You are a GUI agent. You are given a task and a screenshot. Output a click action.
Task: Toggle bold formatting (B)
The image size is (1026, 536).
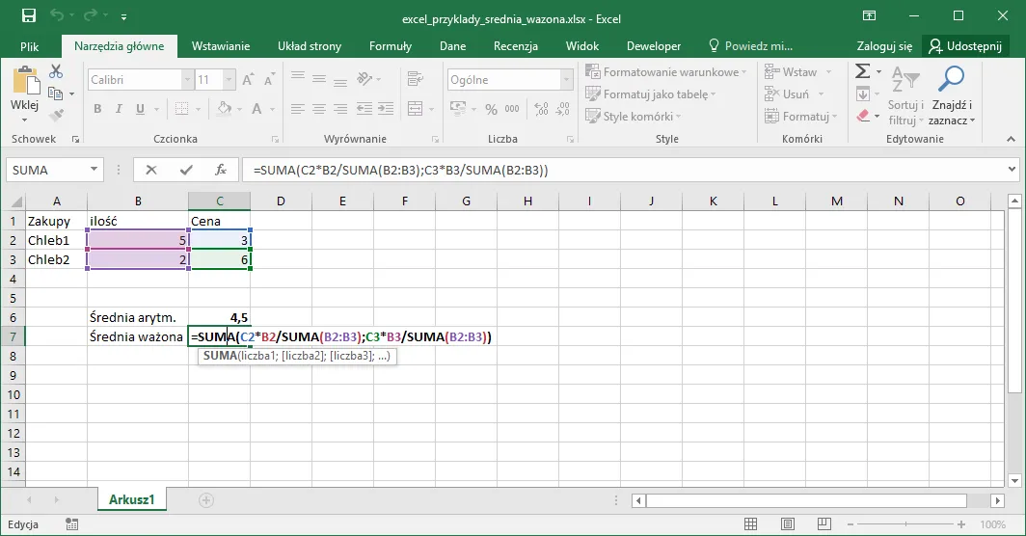coord(97,109)
